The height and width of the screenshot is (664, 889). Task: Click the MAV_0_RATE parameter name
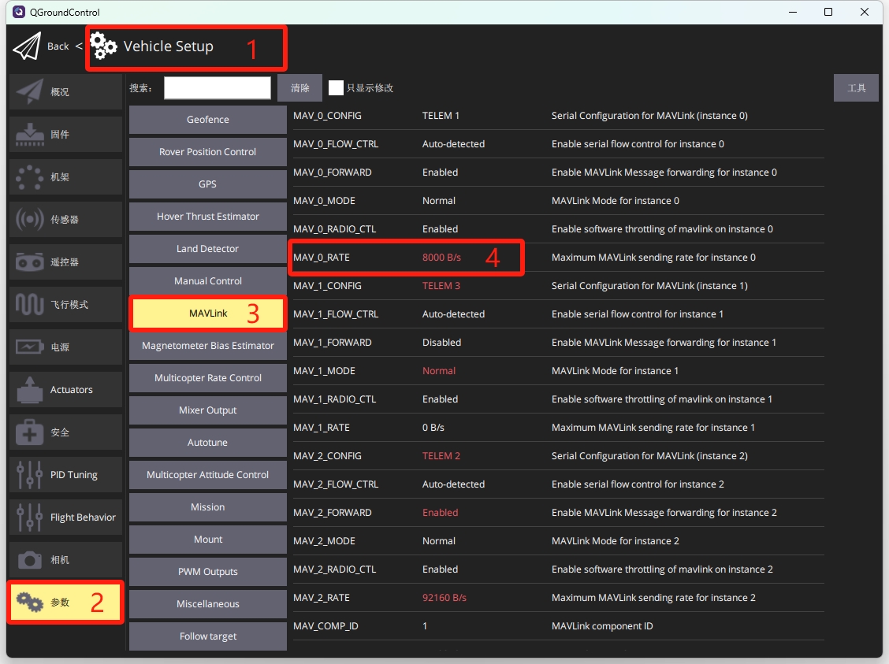pyautogui.click(x=322, y=258)
